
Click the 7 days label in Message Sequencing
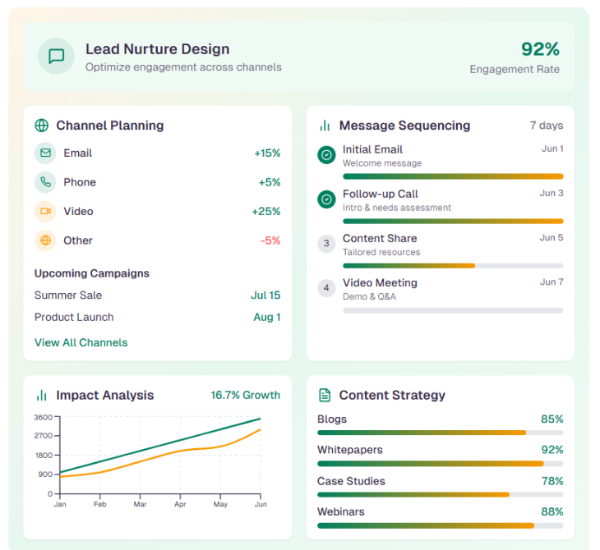pyautogui.click(x=547, y=126)
